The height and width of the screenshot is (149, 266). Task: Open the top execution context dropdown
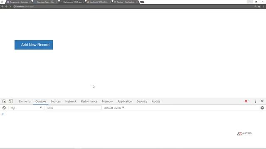[26, 108]
